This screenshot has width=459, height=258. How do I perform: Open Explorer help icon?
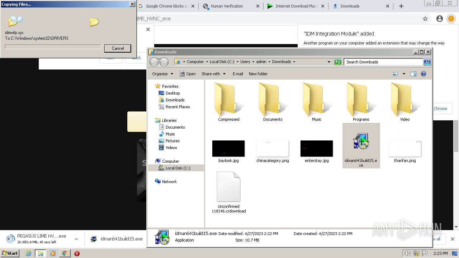tap(423, 74)
